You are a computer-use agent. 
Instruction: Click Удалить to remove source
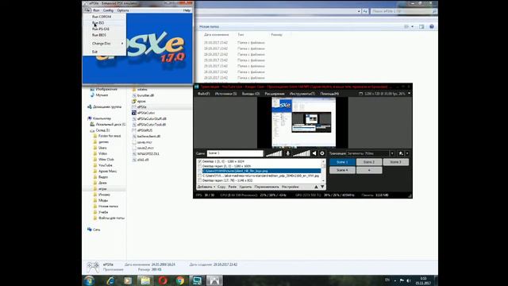(x=245, y=187)
